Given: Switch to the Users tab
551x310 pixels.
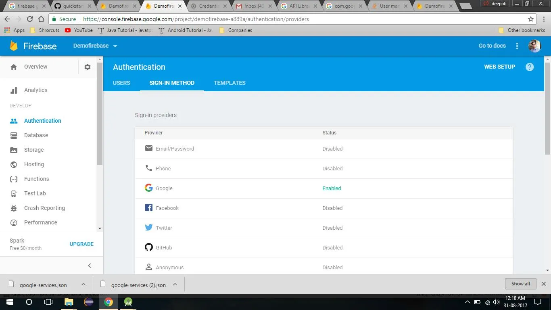Looking at the screenshot, I should click(x=121, y=83).
